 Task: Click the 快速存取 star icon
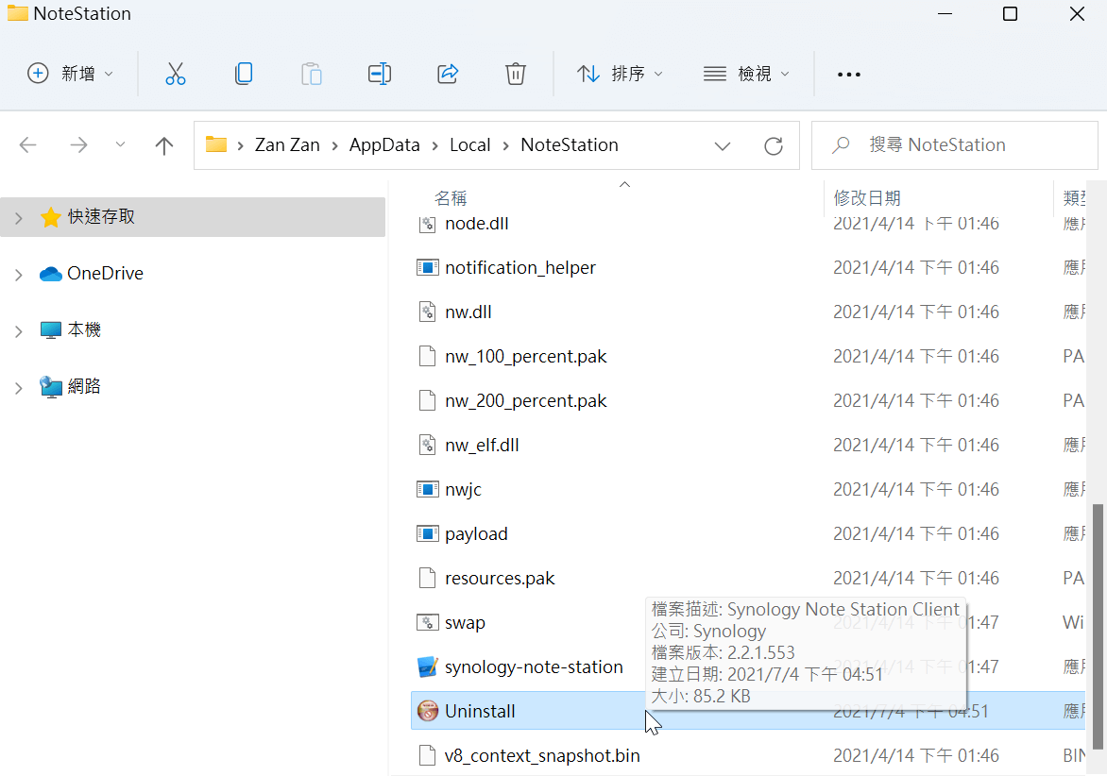tap(51, 217)
